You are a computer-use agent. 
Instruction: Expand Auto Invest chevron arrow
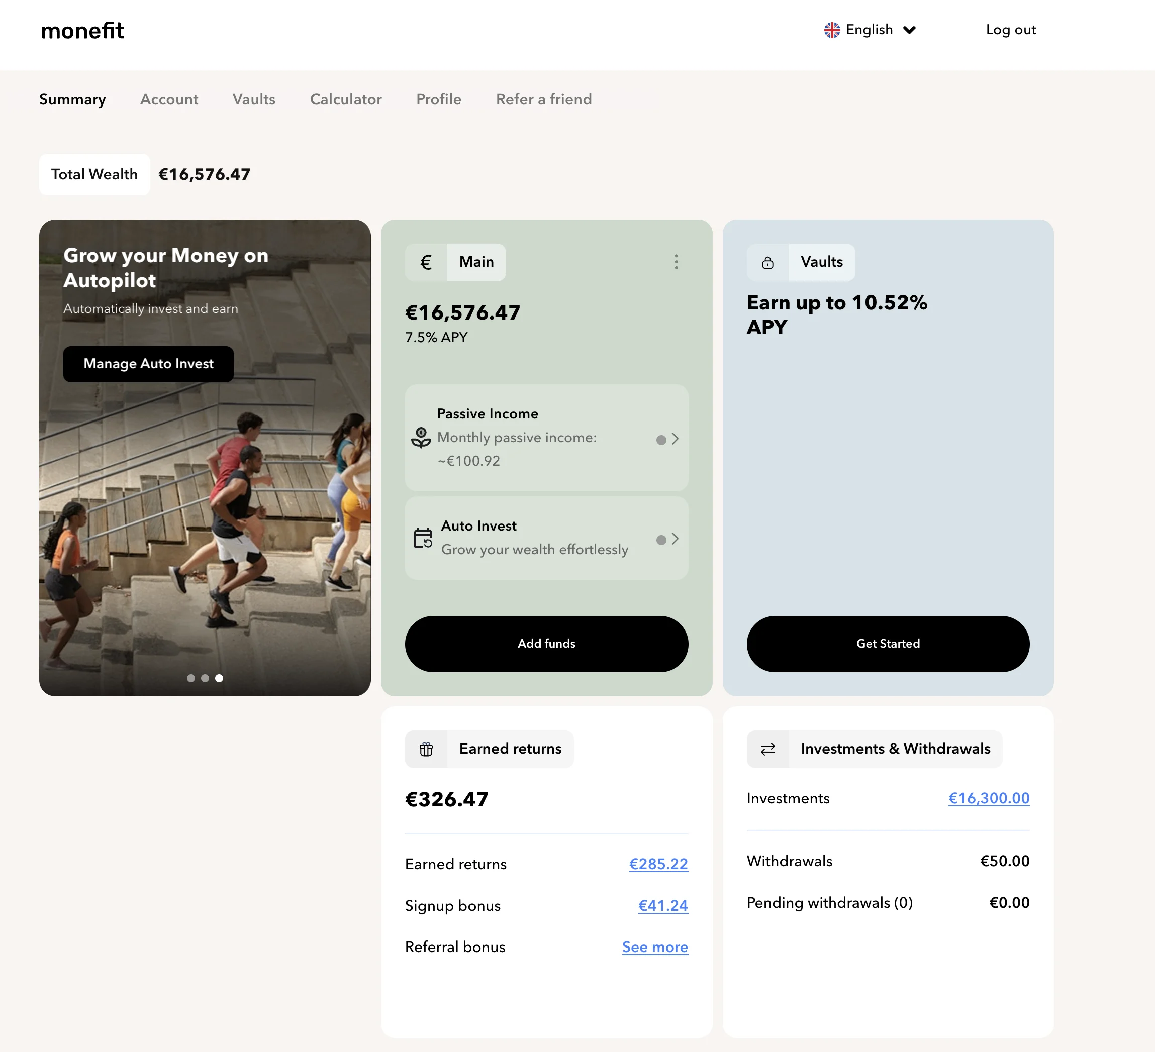pyautogui.click(x=676, y=539)
